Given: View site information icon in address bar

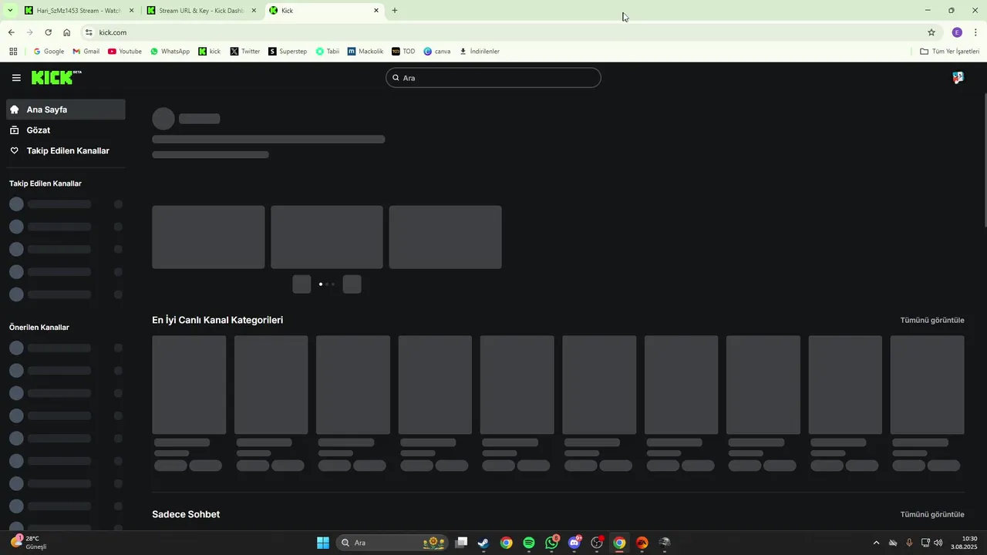Looking at the screenshot, I should (x=89, y=32).
